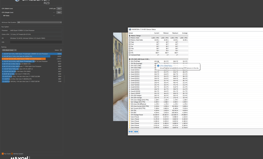Select ranking entry Threadripper 1950X 16-Core
The image size is (263, 159).
coord(32,61)
